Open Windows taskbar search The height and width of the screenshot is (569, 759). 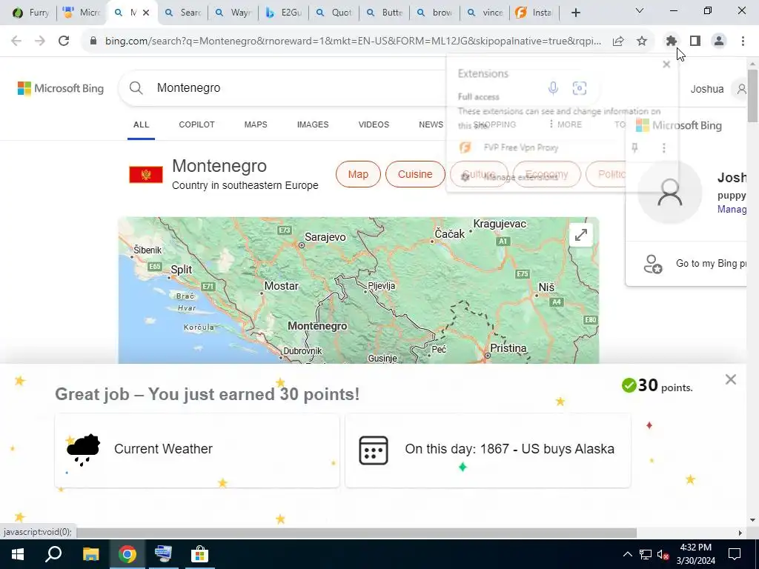pos(53,554)
